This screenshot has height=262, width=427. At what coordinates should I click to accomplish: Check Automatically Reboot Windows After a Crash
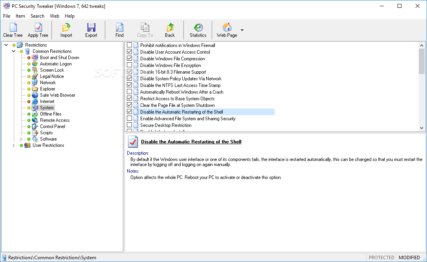[129, 92]
